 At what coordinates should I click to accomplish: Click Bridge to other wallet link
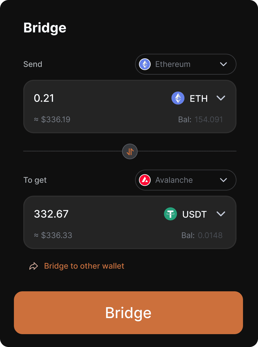click(x=84, y=266)
